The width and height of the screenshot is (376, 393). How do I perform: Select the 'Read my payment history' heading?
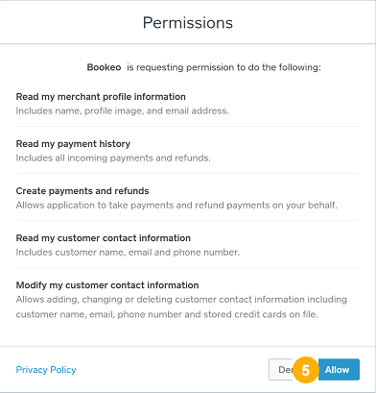(x=73, y=144)
